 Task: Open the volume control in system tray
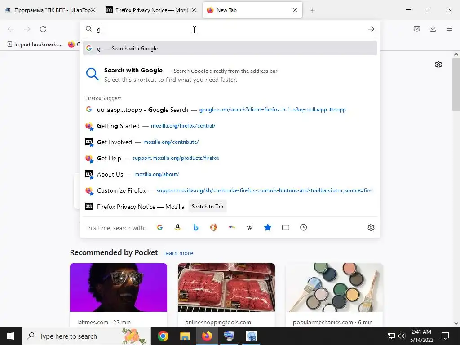point(402,336)
